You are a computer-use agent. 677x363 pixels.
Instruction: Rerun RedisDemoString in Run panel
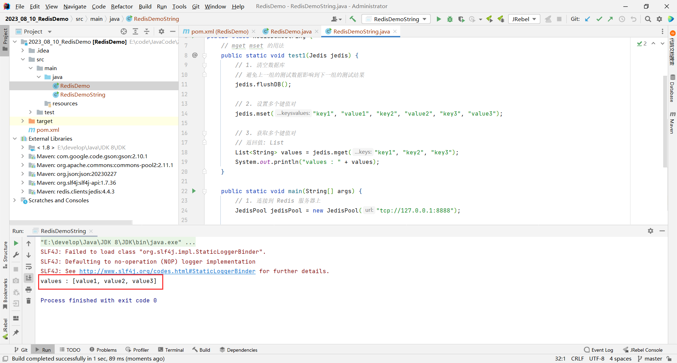[x=16, y=243]
